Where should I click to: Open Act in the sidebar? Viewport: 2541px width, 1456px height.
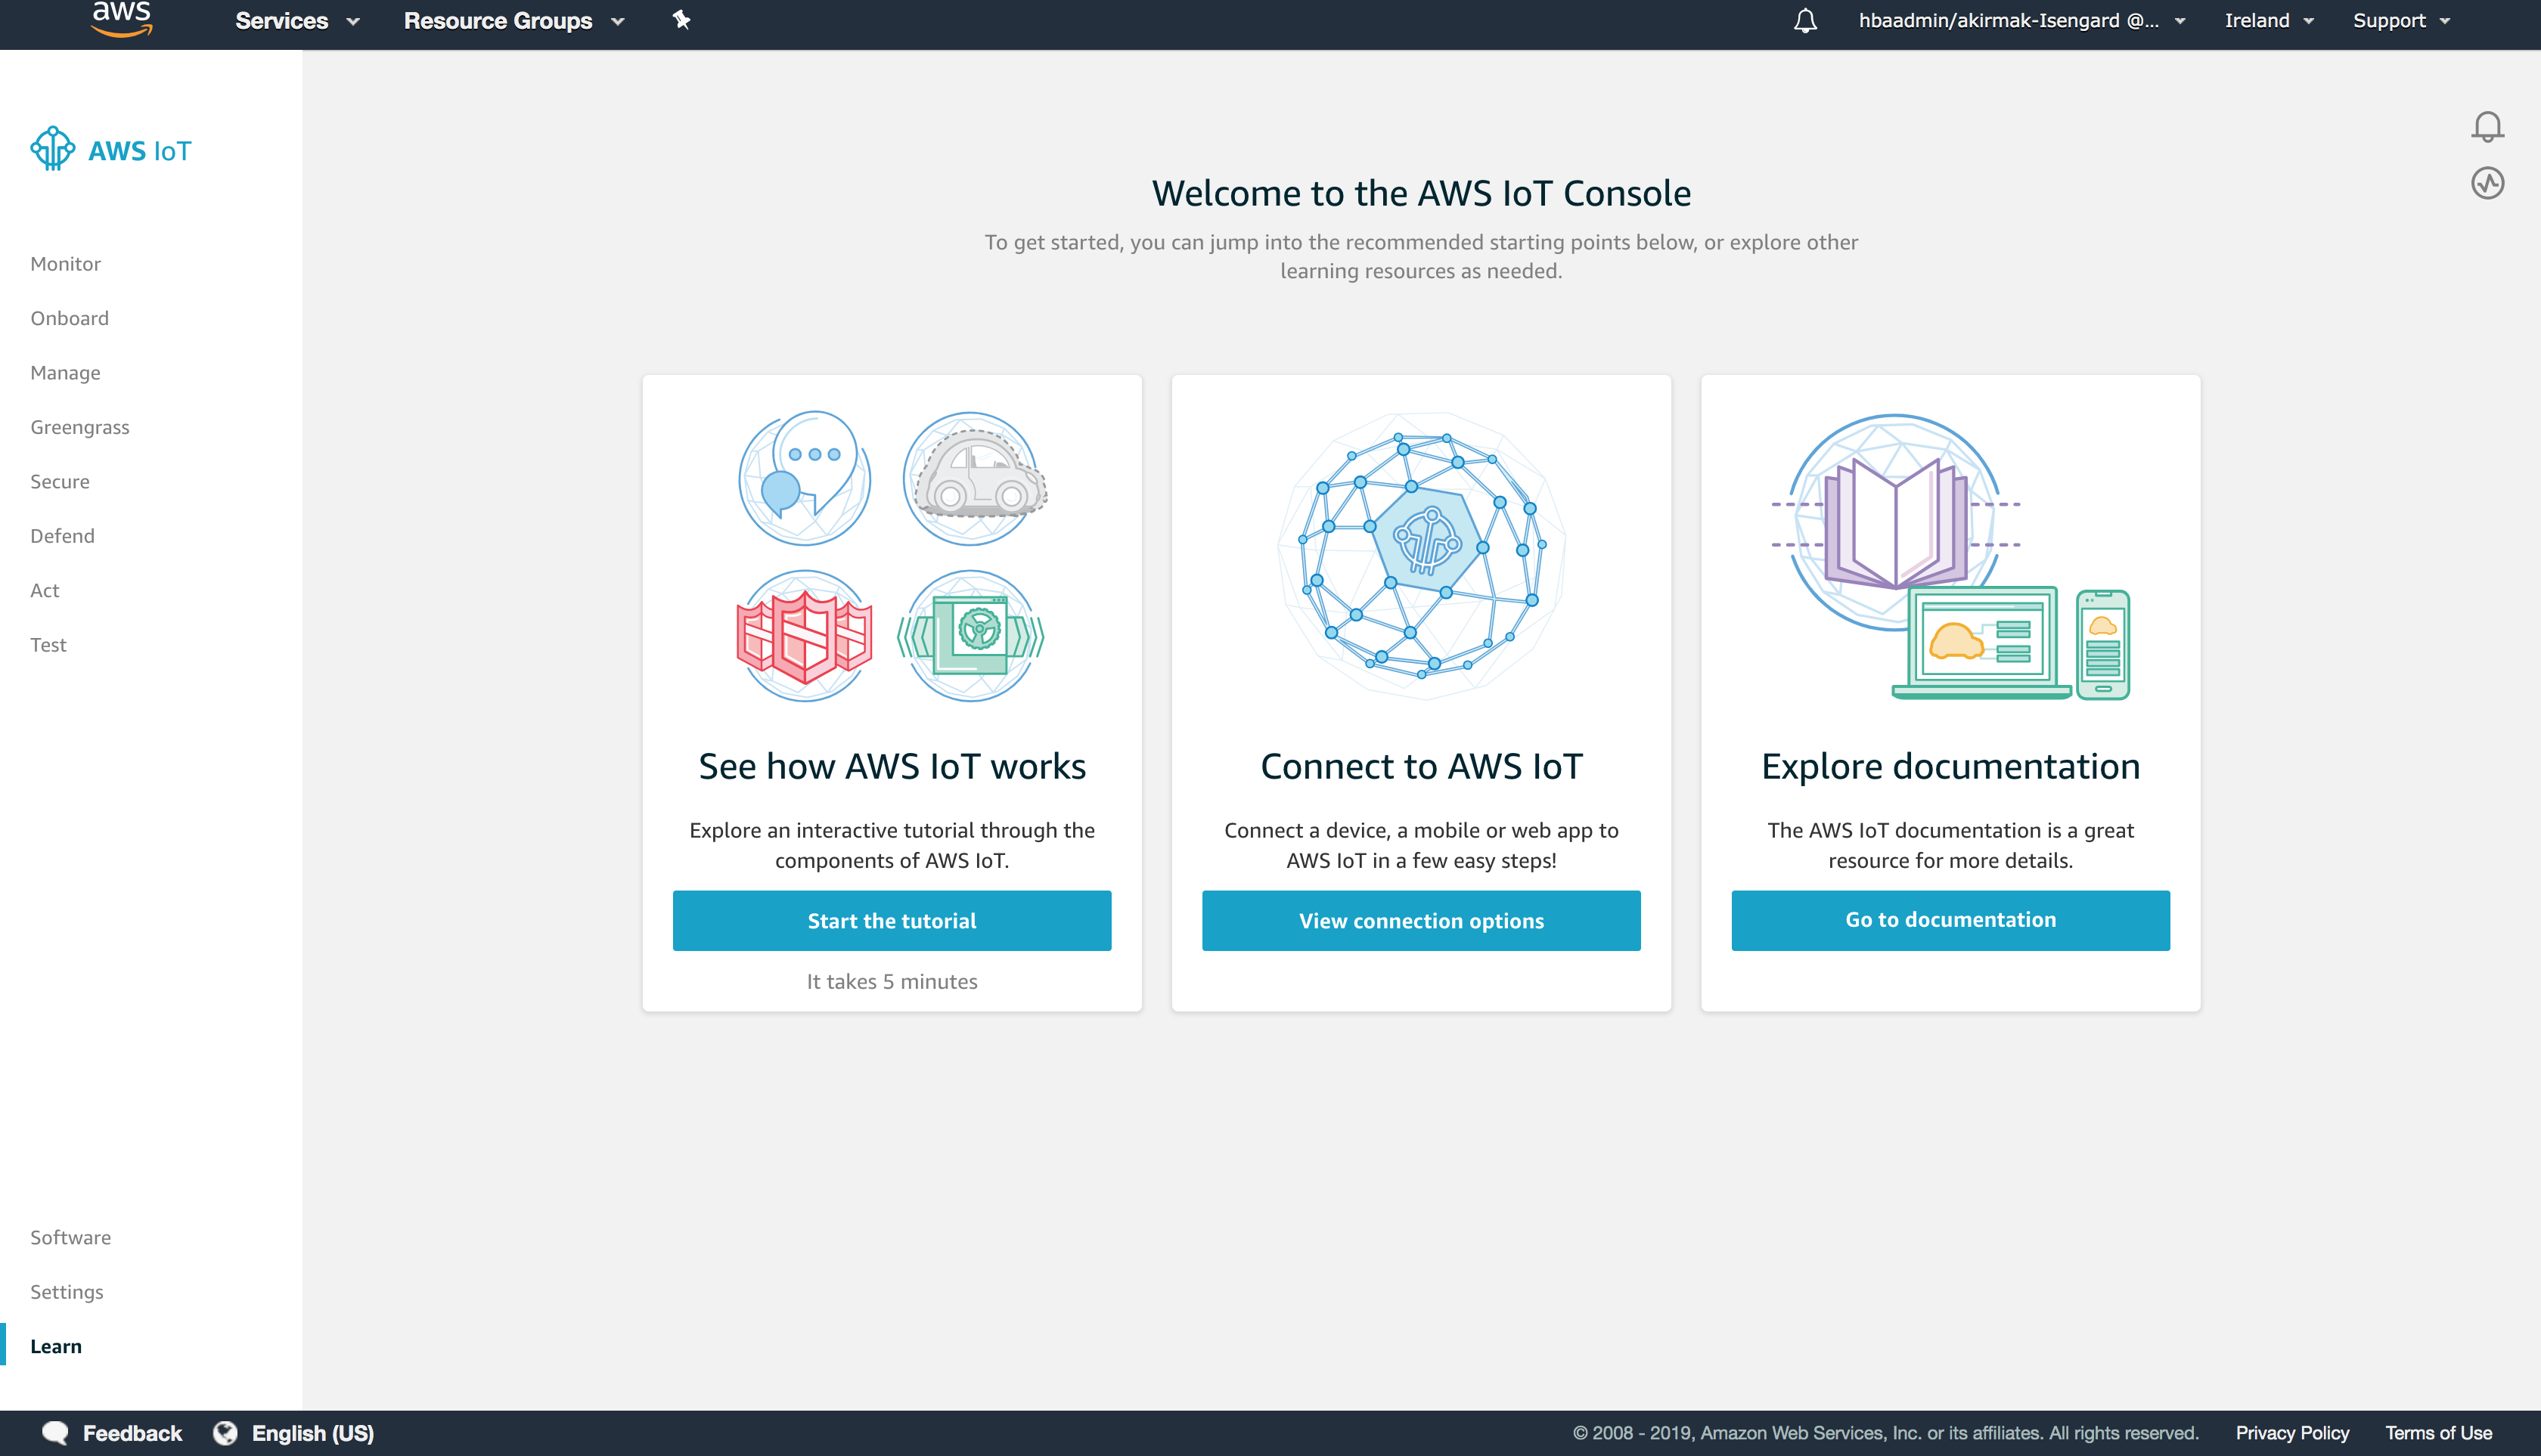pos(44,590)
